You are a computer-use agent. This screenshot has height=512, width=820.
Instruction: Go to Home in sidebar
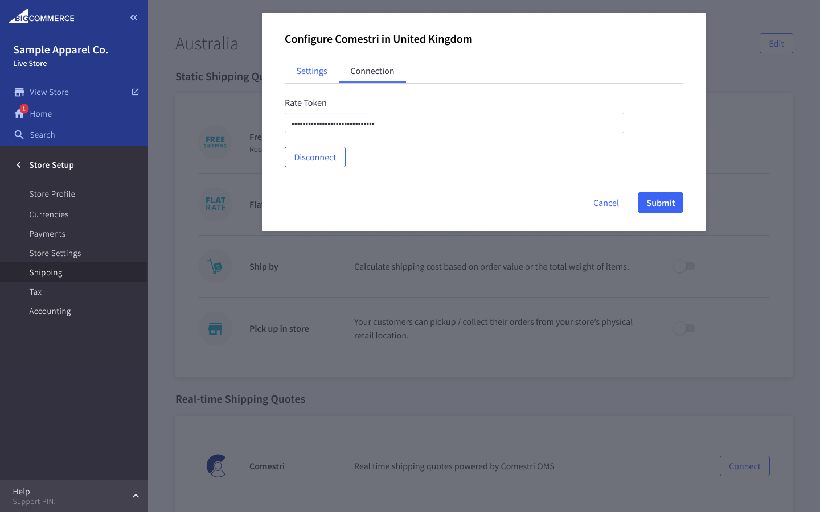pyautogui.click(x=41, y=114)
